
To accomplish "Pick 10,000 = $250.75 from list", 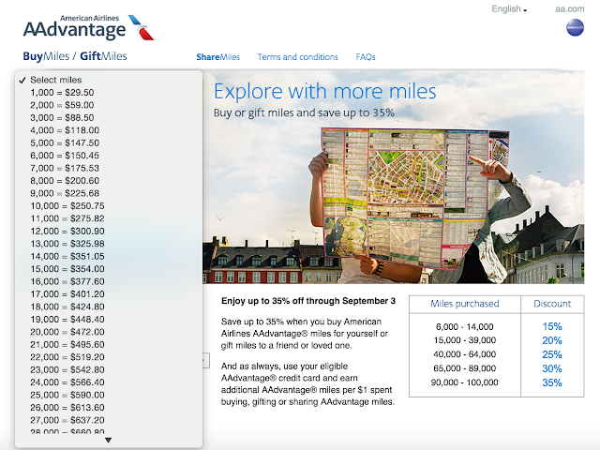I will [x=109, y=206].
